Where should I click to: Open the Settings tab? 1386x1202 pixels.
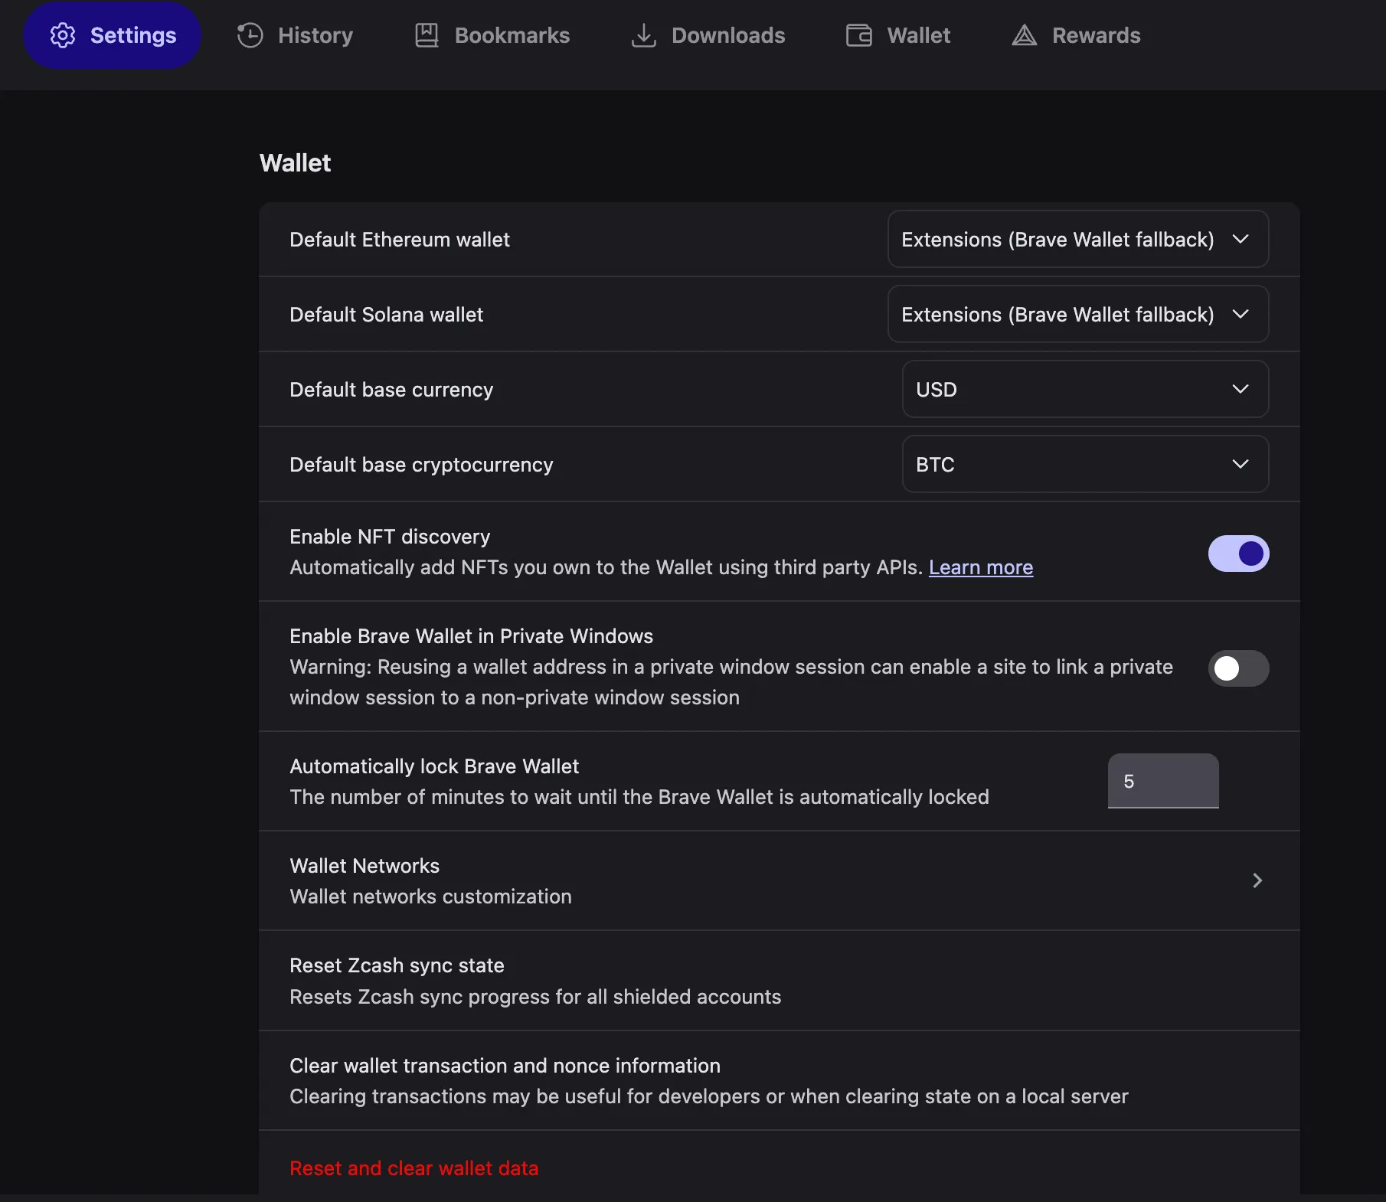pyautogui.click(x=112, y=35)
